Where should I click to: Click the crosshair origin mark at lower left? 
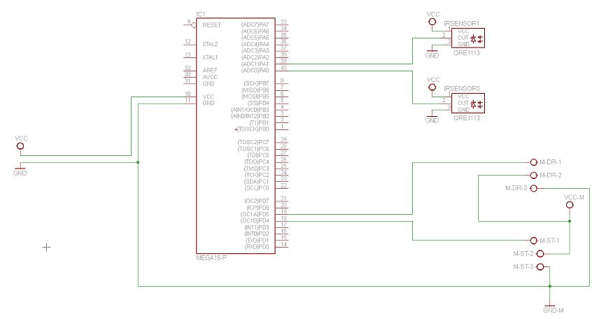(46, 248)
